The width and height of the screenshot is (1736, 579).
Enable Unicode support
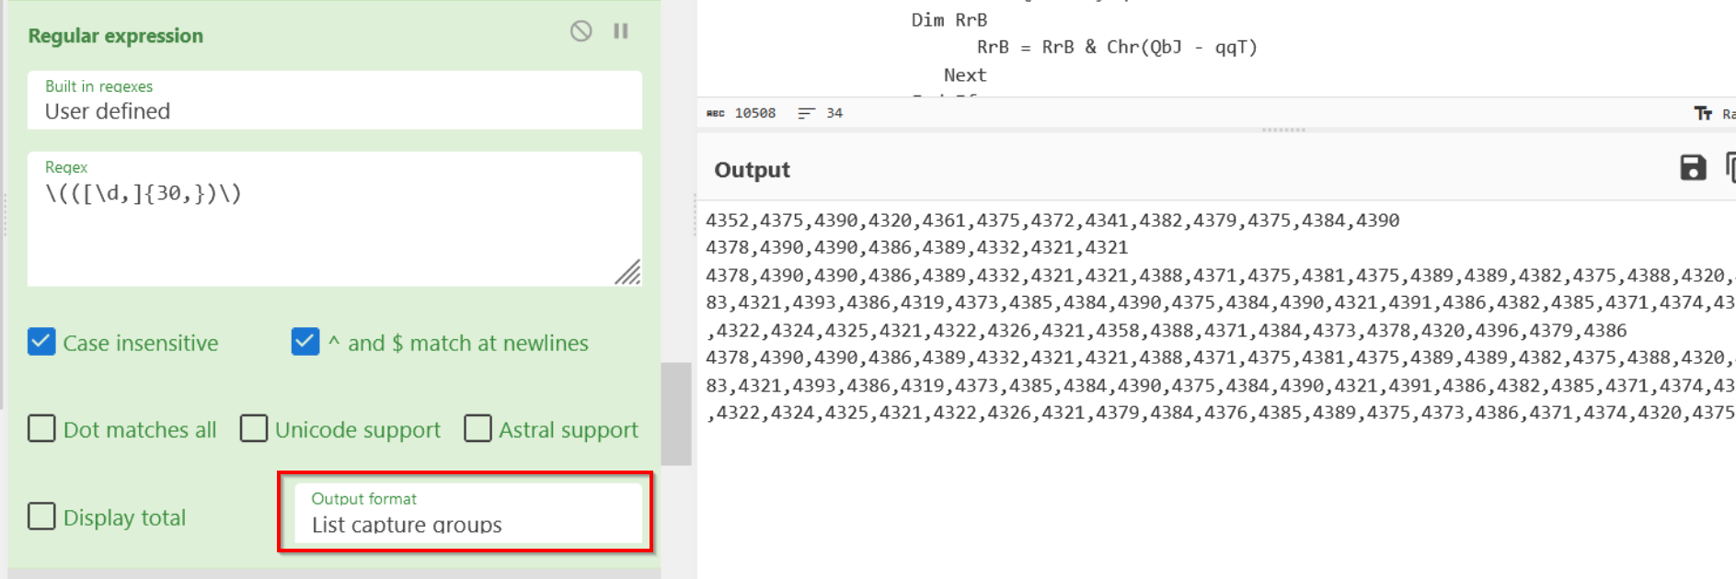(x=254, y=428)
